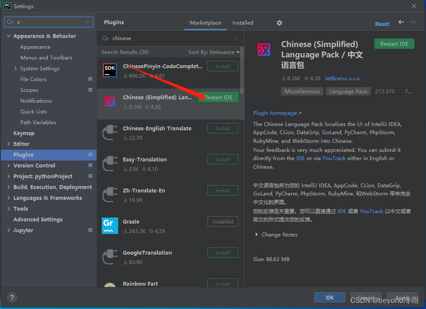
Task: Expand Jupyter settings node
Action: [x=9, y=230]
